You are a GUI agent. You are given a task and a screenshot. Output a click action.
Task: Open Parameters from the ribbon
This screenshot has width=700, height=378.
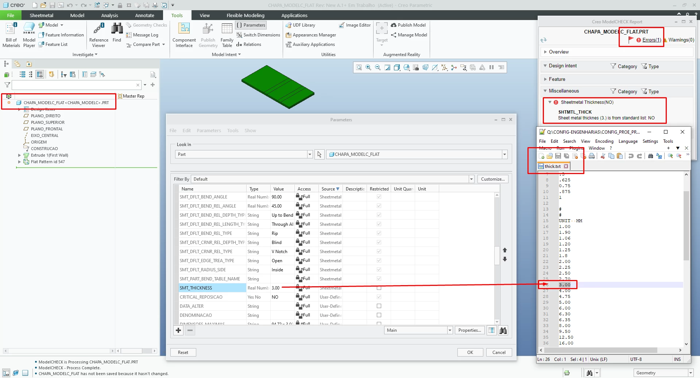pos(251,25)
